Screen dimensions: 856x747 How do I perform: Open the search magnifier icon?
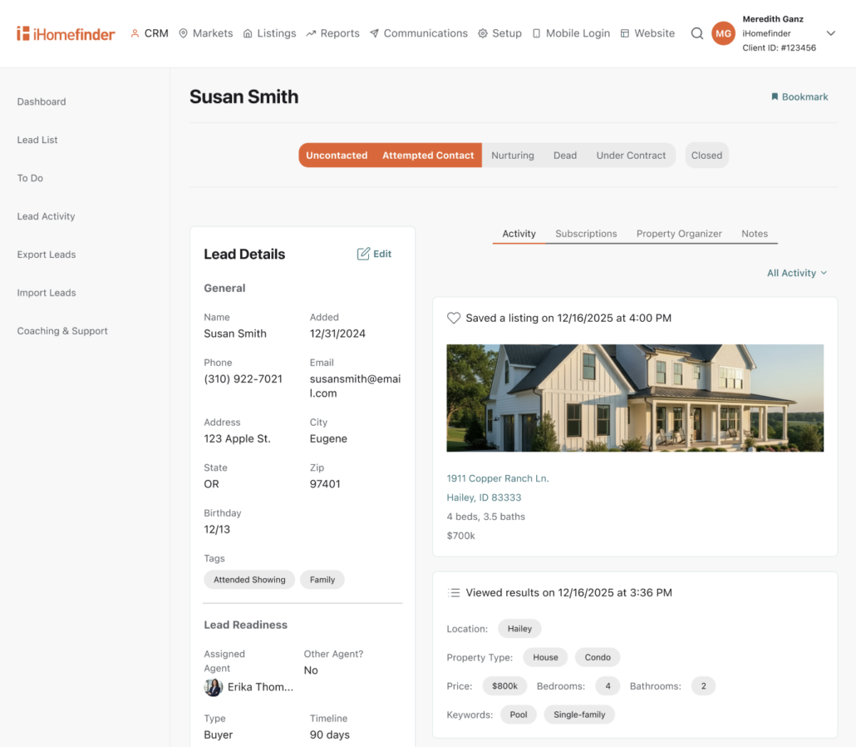tap(697, 33)
